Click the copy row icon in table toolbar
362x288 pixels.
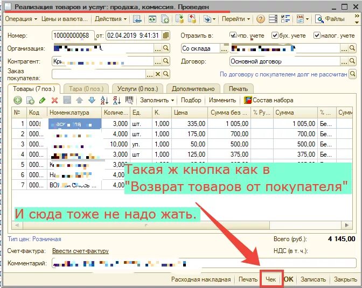[x=30, y=100]
